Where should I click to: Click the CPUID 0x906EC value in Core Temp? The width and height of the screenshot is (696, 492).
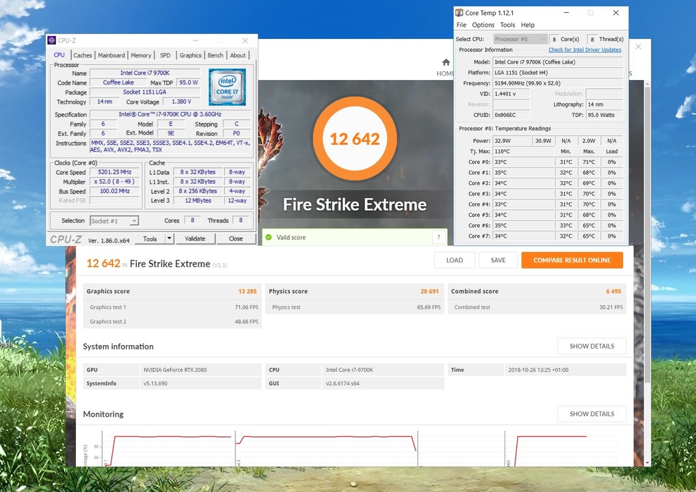tap(511, 115)
